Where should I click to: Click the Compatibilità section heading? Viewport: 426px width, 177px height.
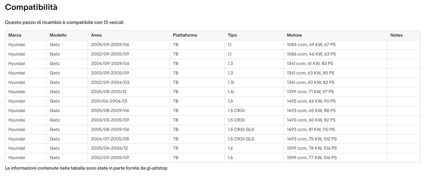(31, 7)
